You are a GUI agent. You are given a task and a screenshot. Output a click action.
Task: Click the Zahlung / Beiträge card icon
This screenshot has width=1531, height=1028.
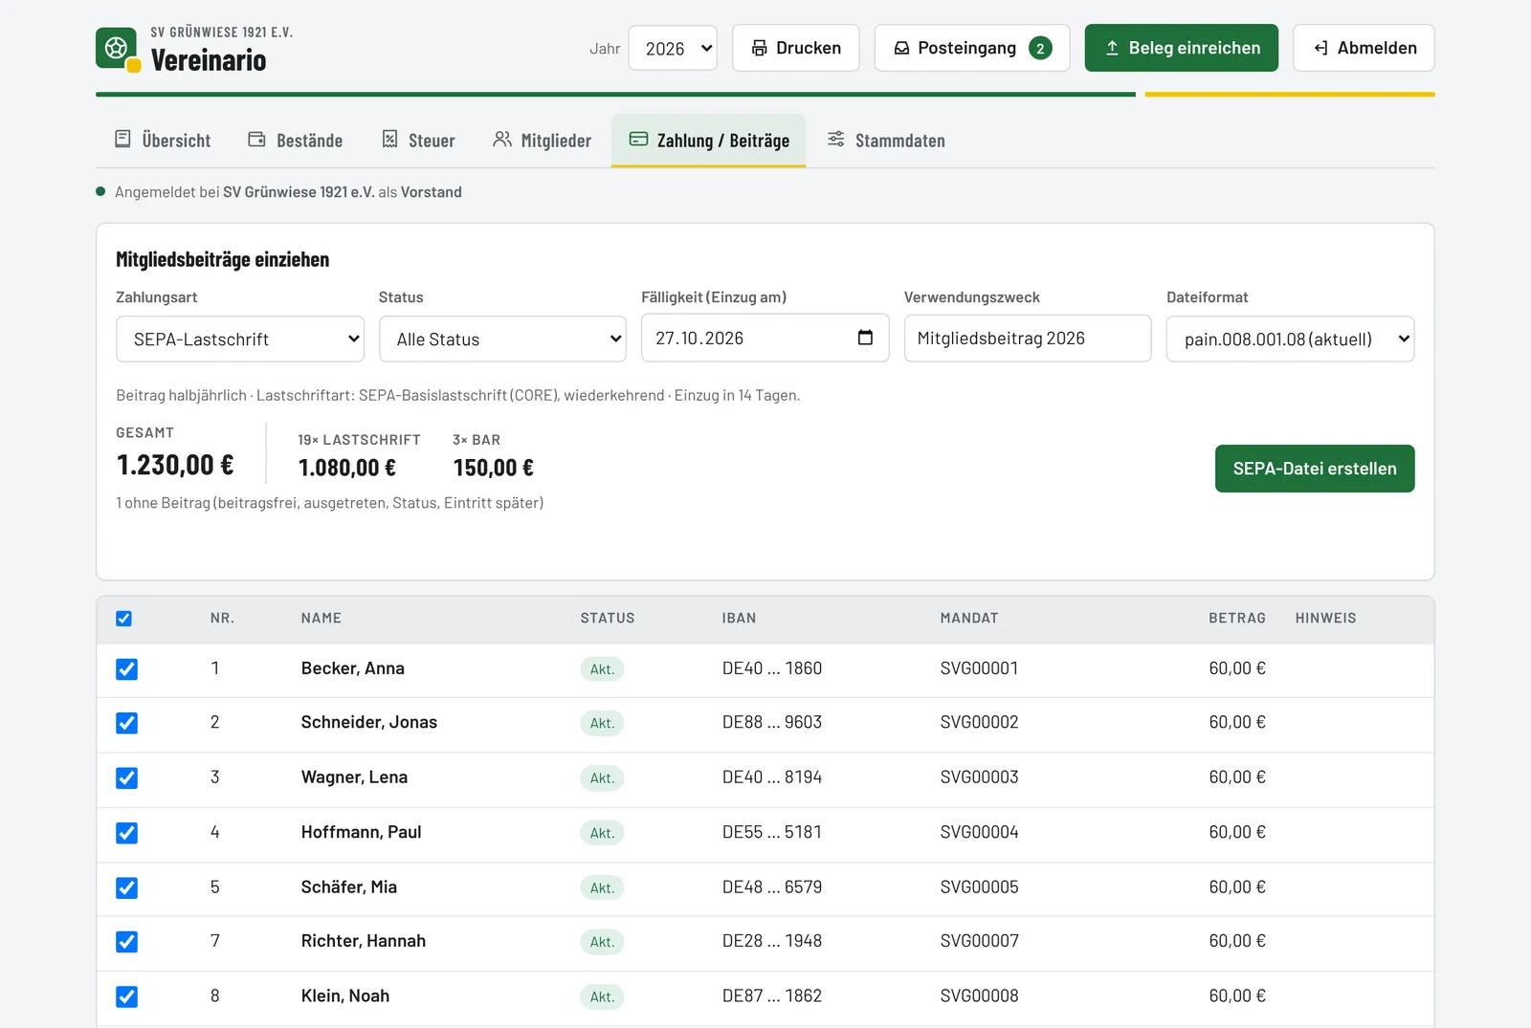point(638,140)
